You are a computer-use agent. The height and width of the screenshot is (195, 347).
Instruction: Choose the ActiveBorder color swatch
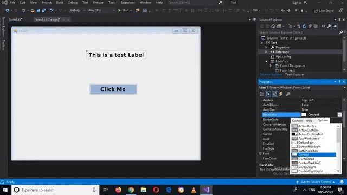(294, 126)
